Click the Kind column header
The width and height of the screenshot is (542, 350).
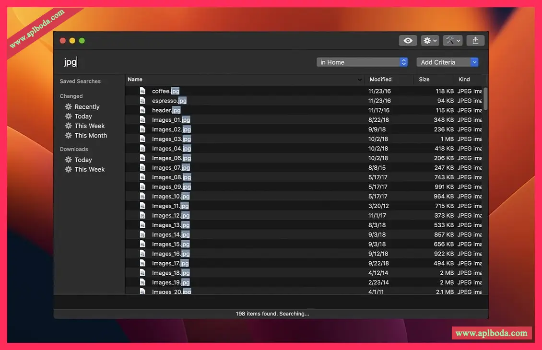pos(464,80)
